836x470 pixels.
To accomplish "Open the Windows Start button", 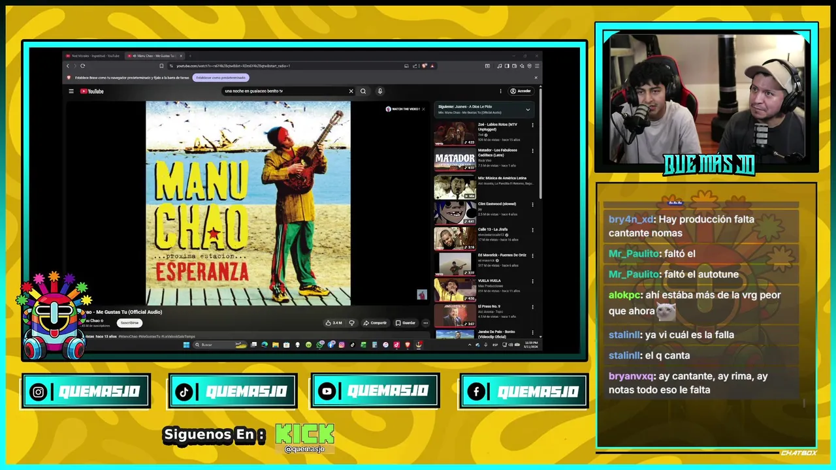I will 186,345.
